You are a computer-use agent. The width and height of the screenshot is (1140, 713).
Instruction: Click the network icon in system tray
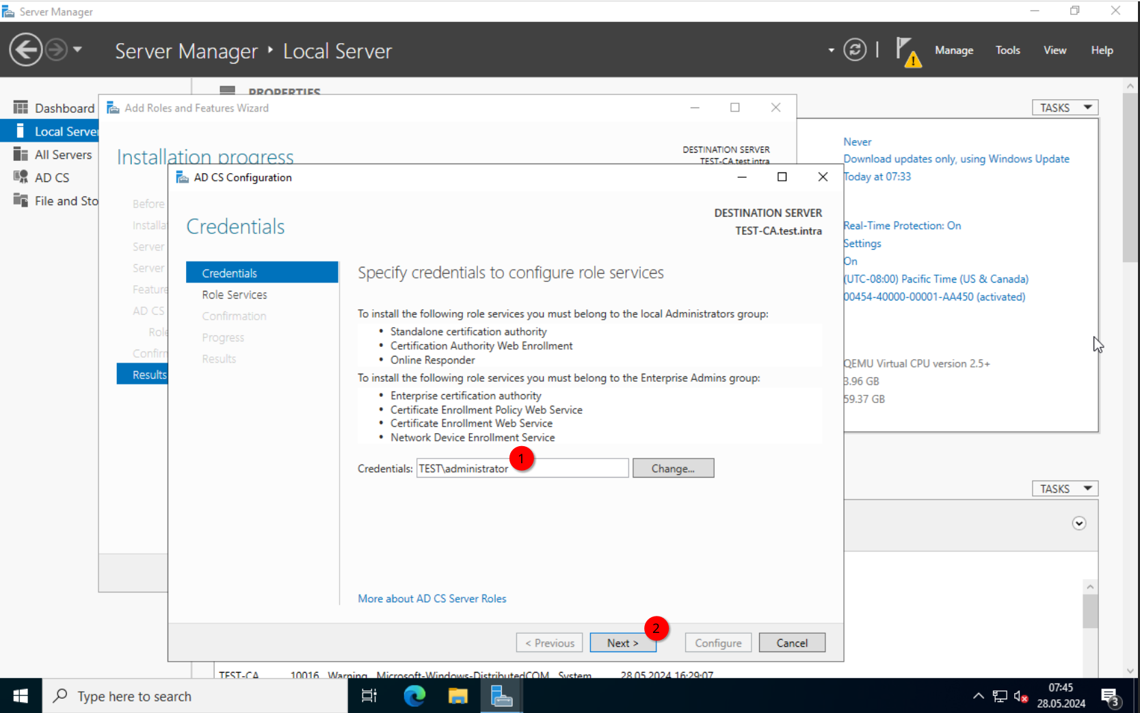point(1000,697)
